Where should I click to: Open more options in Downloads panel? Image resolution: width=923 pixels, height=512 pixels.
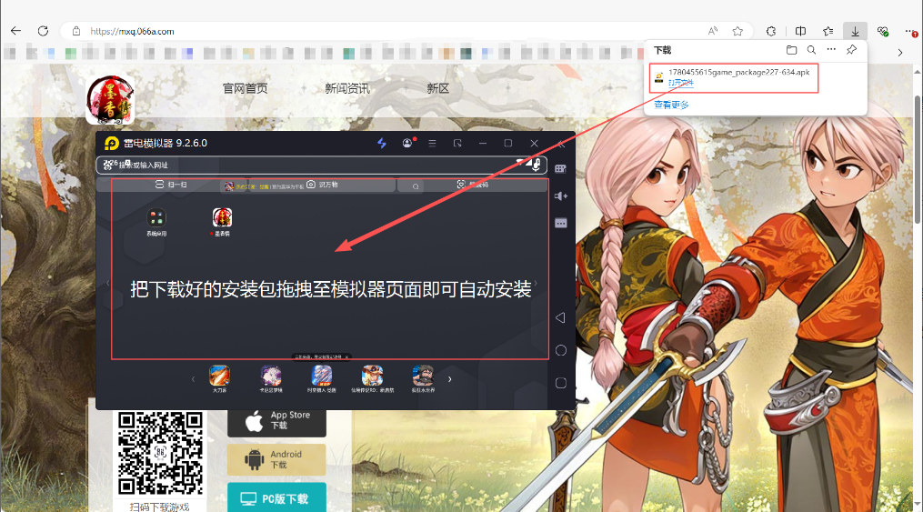(831, 49)
